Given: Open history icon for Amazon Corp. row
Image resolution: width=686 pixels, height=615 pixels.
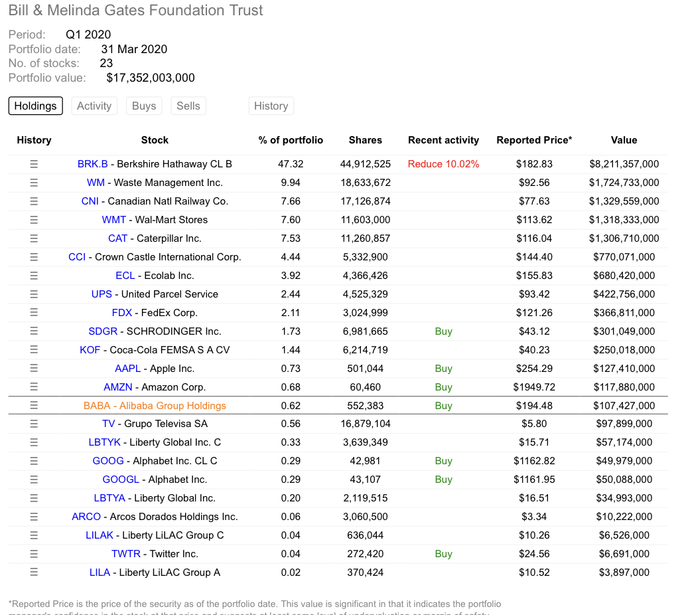Looking at the screenshot, I should click(34, 387).
